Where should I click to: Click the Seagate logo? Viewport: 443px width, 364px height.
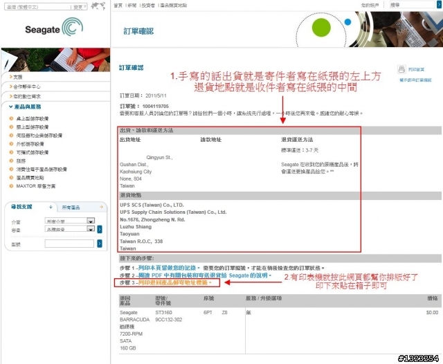tap(54, 28)
